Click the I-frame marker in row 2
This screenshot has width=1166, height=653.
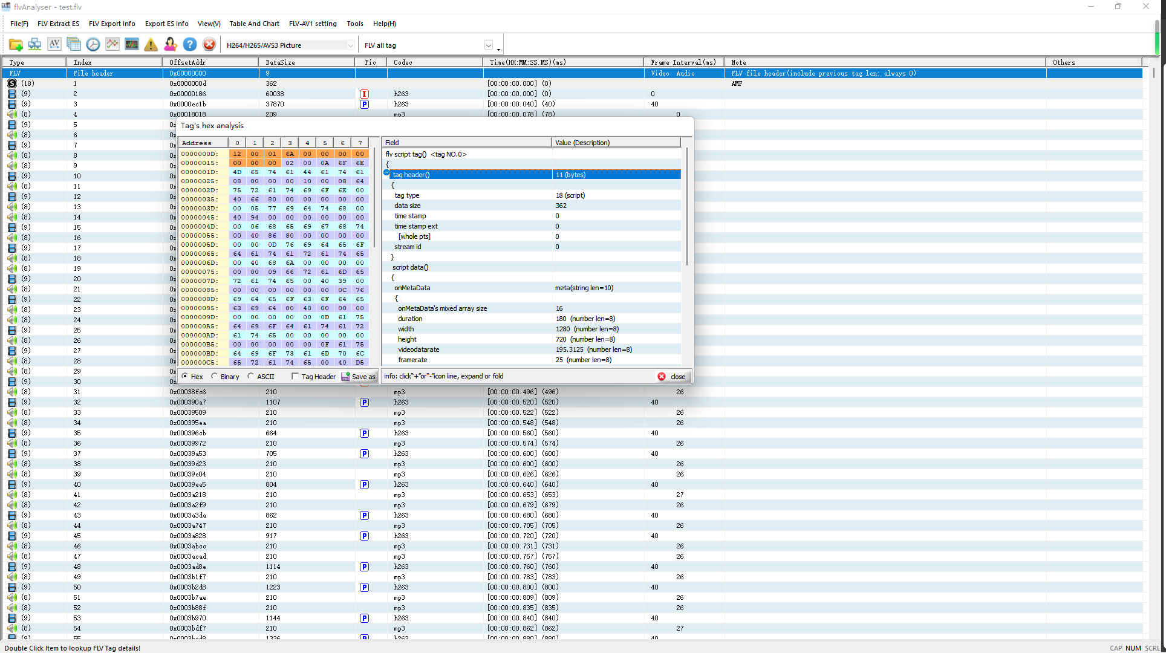(364, 94)
